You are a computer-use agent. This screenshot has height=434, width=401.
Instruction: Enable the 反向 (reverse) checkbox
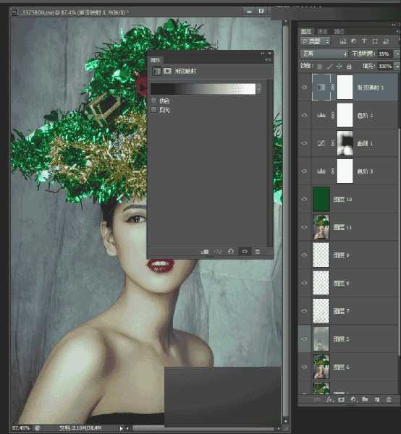153,110
